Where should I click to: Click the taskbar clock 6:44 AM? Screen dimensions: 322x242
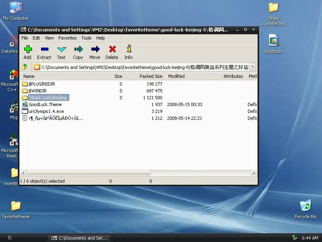[310, 238]
